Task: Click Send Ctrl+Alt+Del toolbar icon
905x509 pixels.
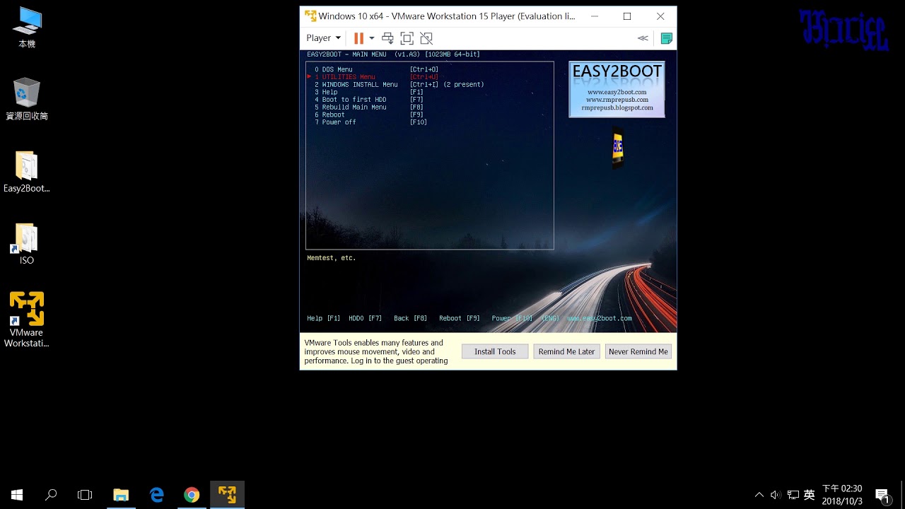Action: [x=387, y=38]
